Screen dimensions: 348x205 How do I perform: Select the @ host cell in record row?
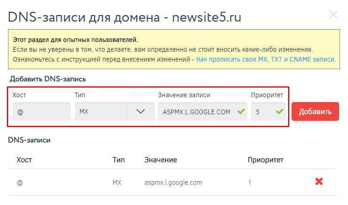pos(20,182)
